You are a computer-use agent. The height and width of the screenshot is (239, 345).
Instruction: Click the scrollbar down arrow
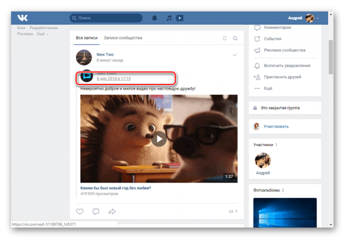331,225
